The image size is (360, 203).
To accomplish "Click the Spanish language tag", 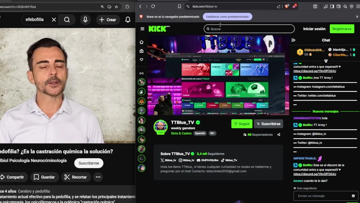I will pos(200,133).
